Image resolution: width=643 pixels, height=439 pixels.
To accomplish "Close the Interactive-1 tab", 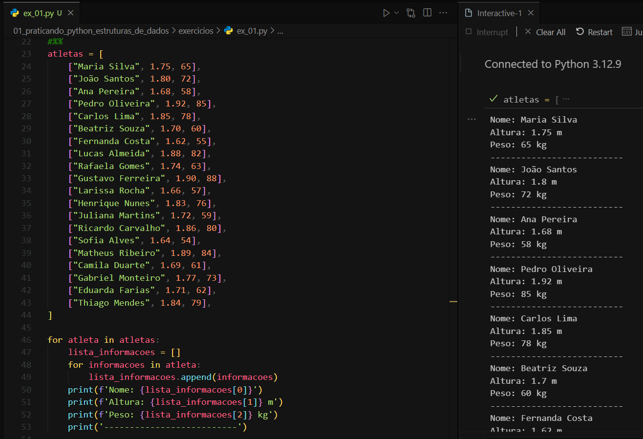I will point(531,13).
